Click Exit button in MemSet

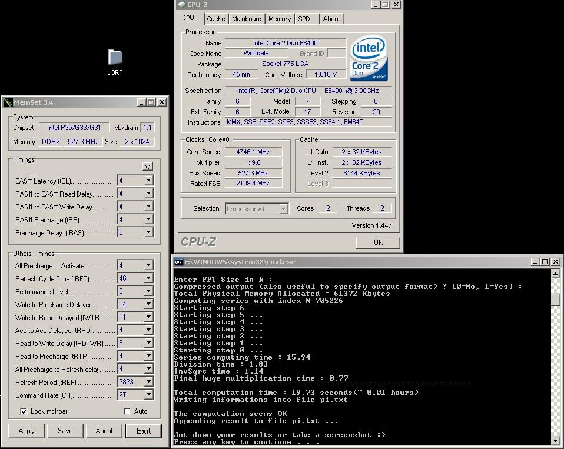click(144, 431)
